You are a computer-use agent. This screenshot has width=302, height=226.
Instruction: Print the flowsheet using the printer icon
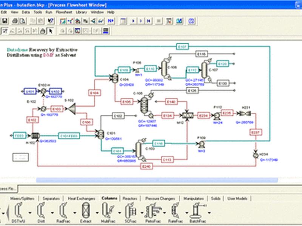point(15,21)
